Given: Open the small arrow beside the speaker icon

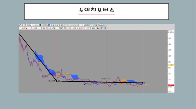Looking at the screenshot, I should click(x=39, y=25).
